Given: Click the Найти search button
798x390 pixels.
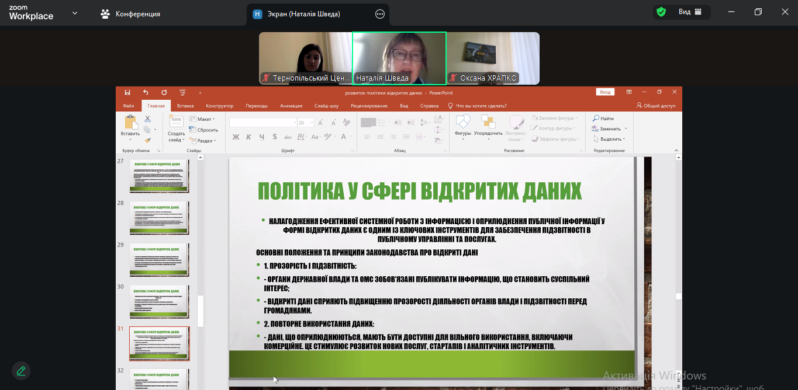Looking at the screenshot, I should pos(603,119).
